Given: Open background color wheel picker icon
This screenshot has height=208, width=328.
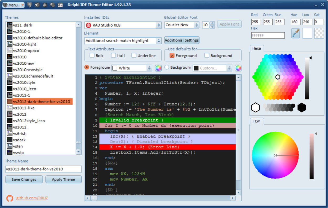Looking at the screenshot, I should pyautogui.click(x=238, y=68).
